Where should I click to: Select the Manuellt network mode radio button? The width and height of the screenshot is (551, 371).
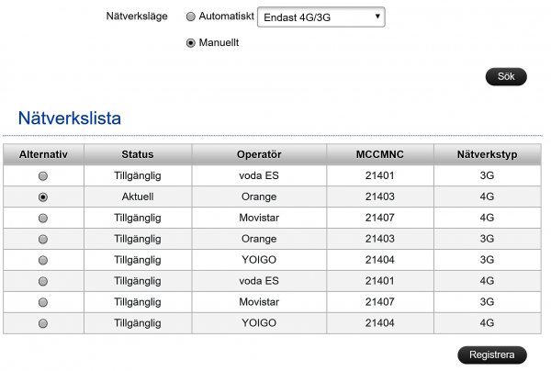[x=191, y=42]
